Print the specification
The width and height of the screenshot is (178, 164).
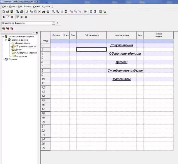coord(22,12)
